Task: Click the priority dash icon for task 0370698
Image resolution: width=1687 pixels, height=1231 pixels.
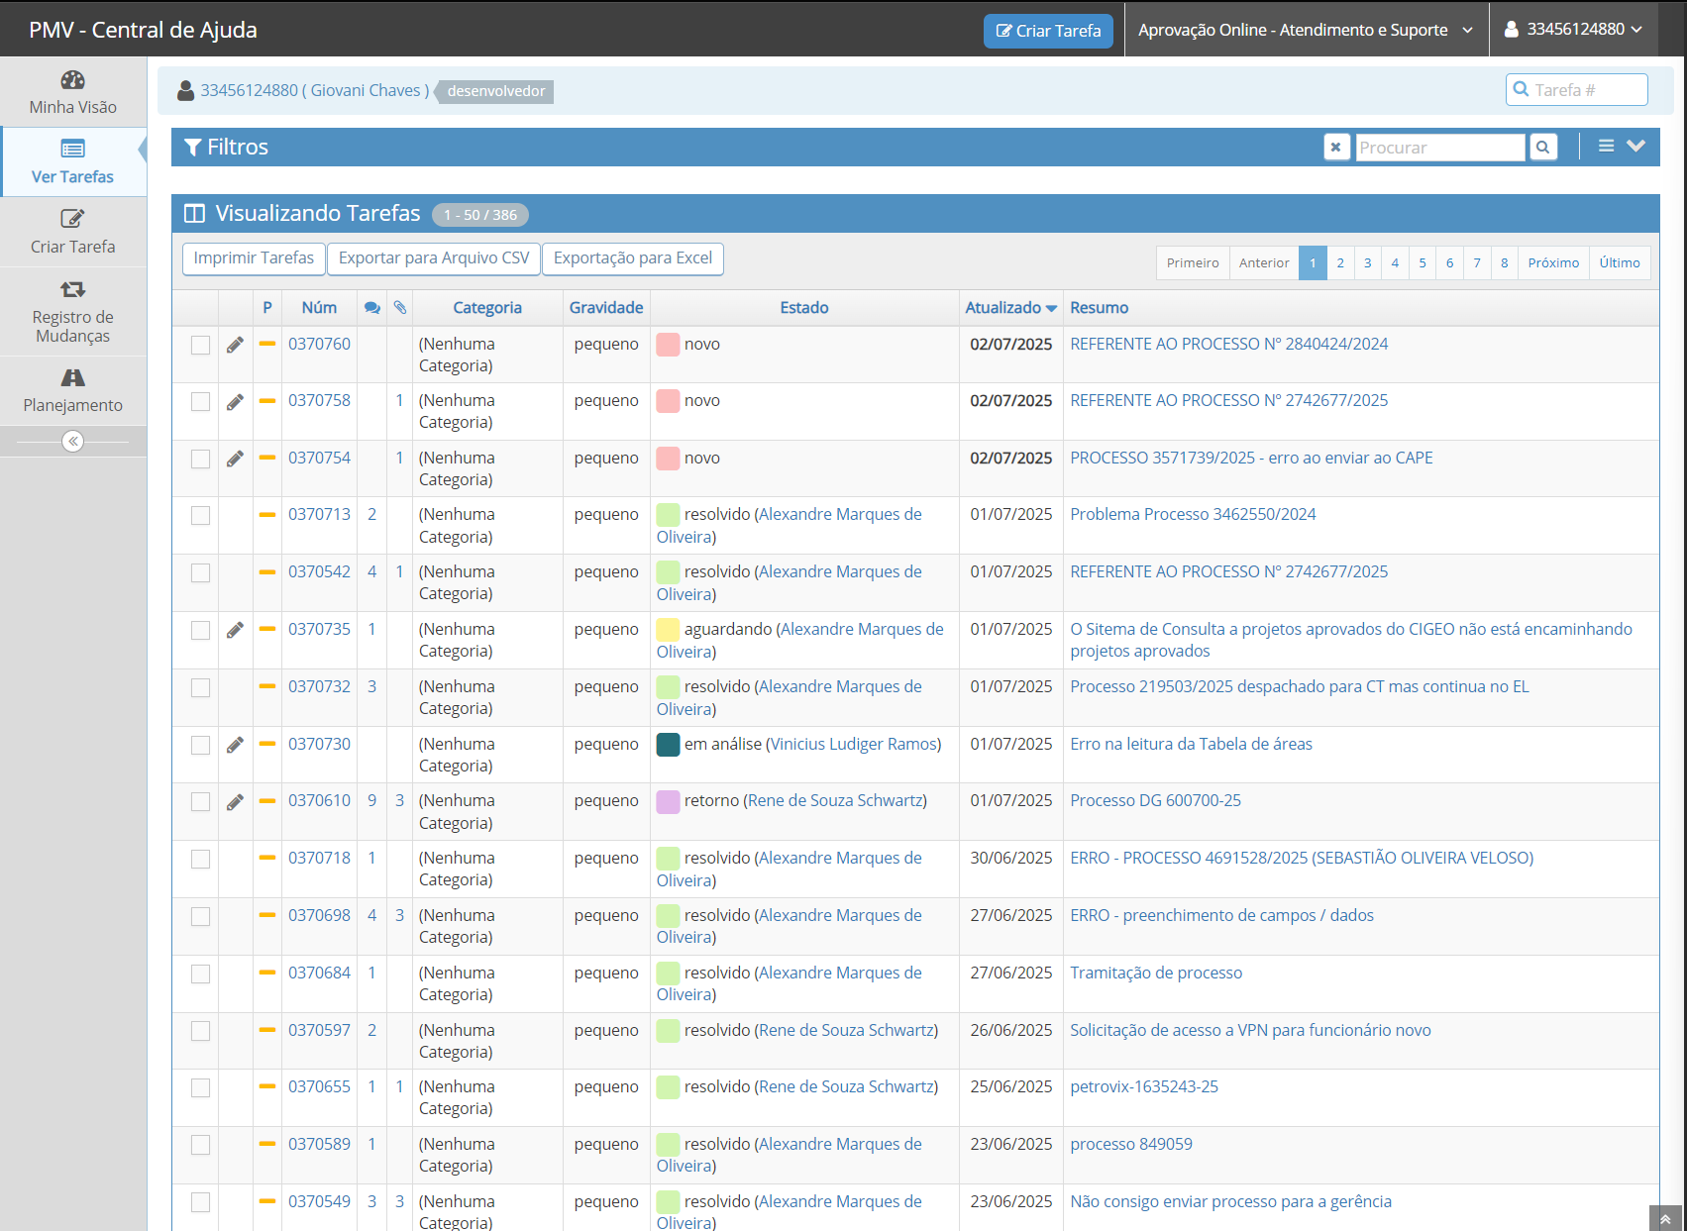Action: coord(266,915)
